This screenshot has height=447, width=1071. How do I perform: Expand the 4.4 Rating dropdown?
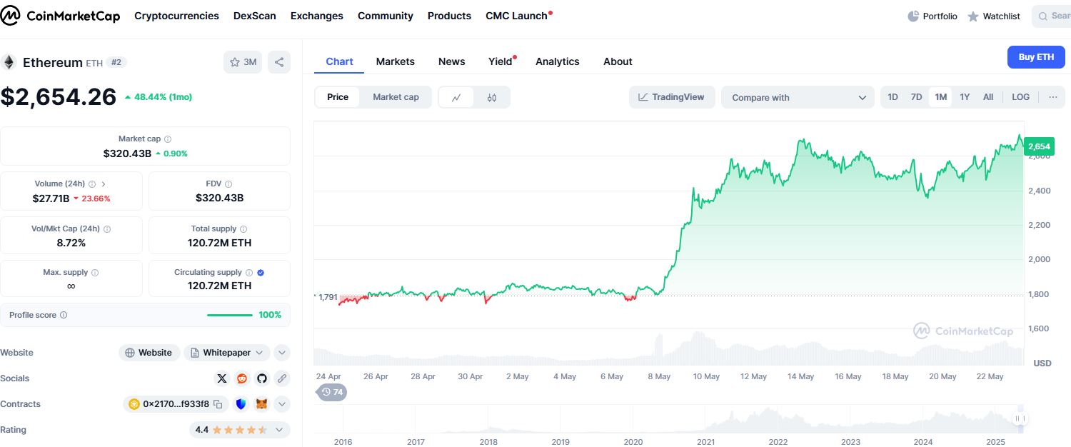click(239, 430)
